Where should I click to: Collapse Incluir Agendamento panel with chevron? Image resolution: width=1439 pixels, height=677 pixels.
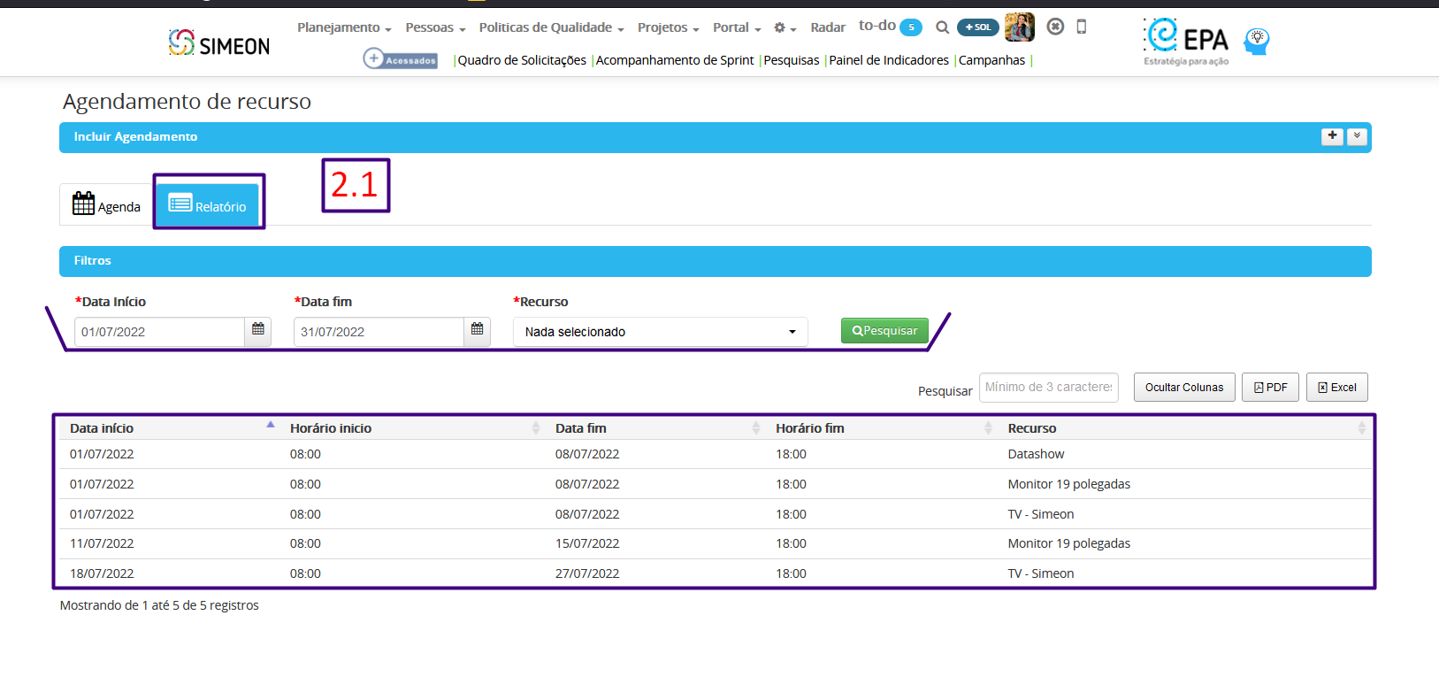click(1357, 136)
